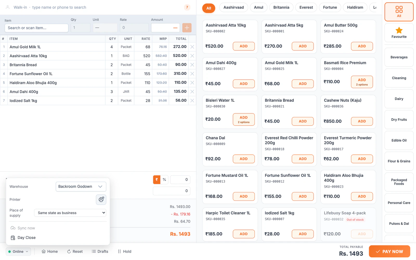Open the Drafts list
The image size is (416, 260).
(100, 251)
